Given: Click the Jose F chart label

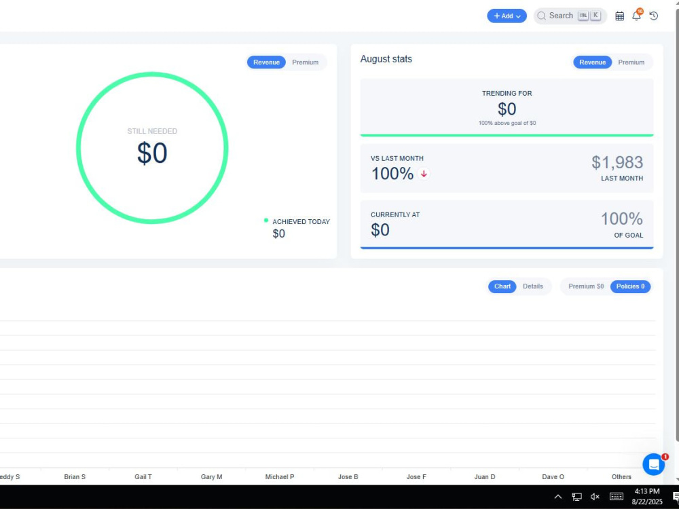Looking at the screenshot, I should tap(416, 477).
